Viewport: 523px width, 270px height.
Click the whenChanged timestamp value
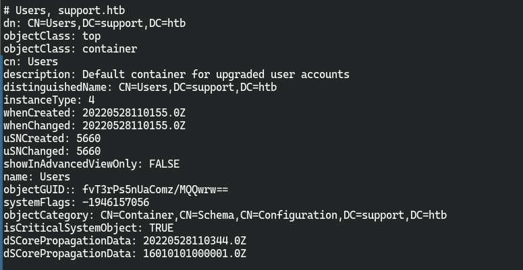(134, 126)
